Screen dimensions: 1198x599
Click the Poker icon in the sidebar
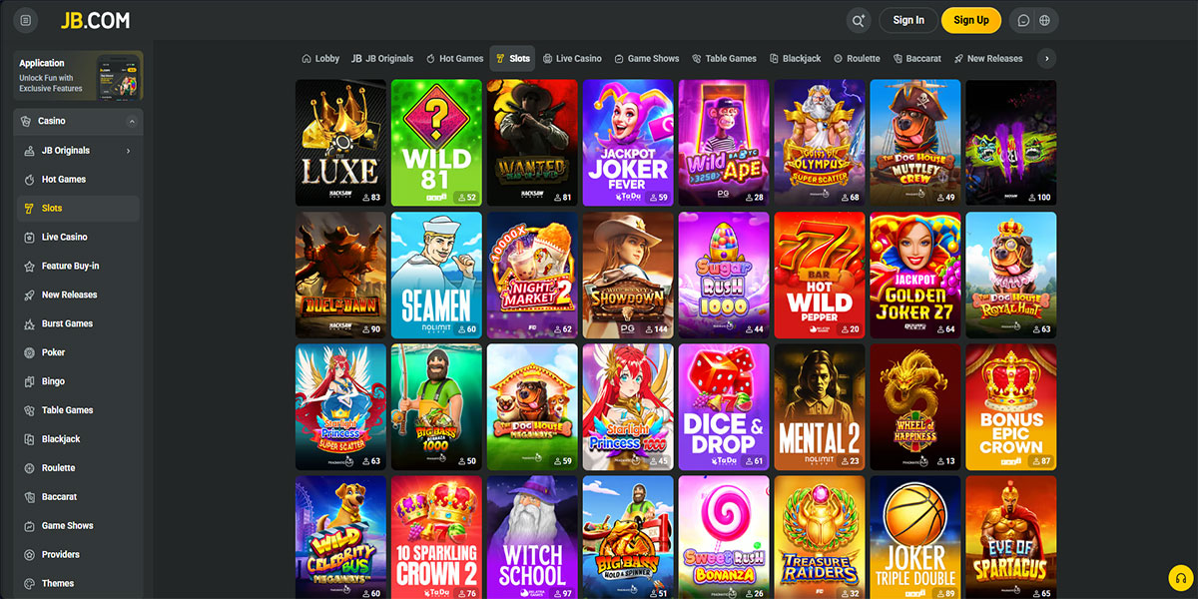pos(31,352)
